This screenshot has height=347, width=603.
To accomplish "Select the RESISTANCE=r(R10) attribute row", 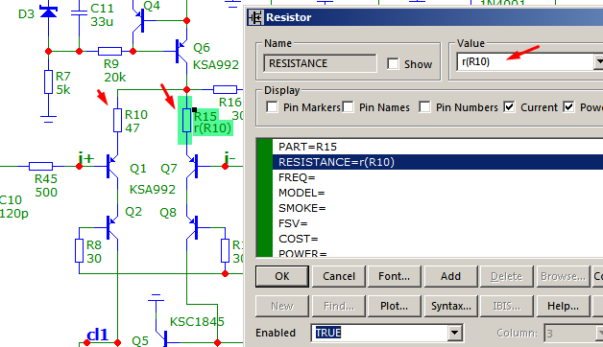I will point(438,162).
